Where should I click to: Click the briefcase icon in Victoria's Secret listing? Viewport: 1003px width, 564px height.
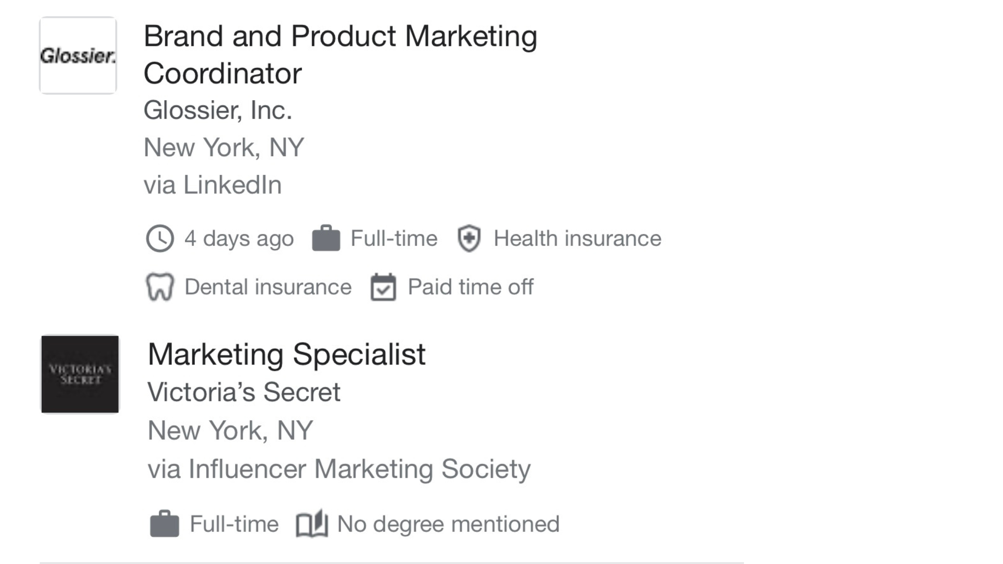[165, 524]
